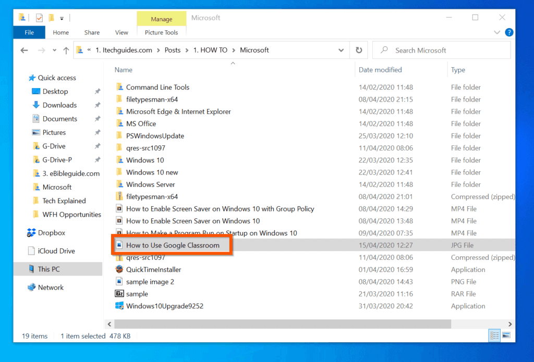This screenshot has width=534, height=362.
Task: Click the New Folder Quick Access icon
Action: click(51, 17)
